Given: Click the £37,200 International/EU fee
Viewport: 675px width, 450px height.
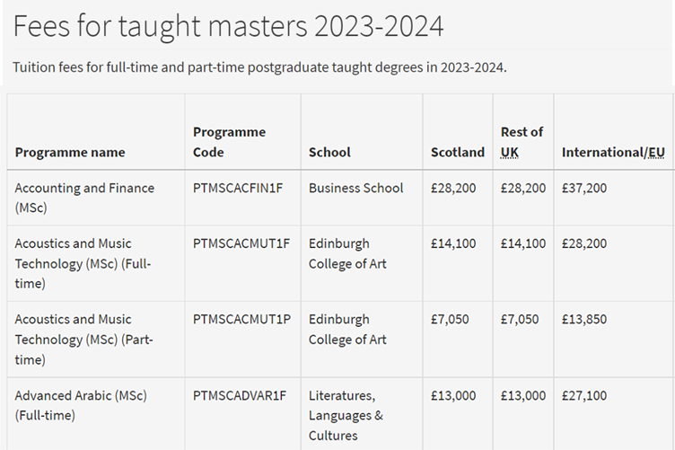Looking at the screenshot, I should (x=584, y=188).
